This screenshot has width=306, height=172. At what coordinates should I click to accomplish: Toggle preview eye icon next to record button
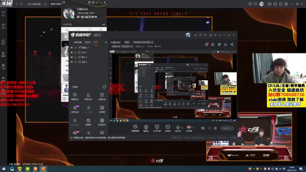(x=209, y=128)
